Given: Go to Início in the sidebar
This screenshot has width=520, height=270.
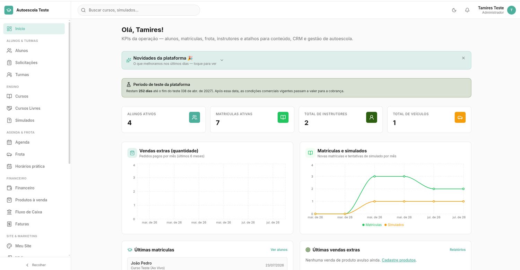Looking at the screenshot, I should [34, 29].
